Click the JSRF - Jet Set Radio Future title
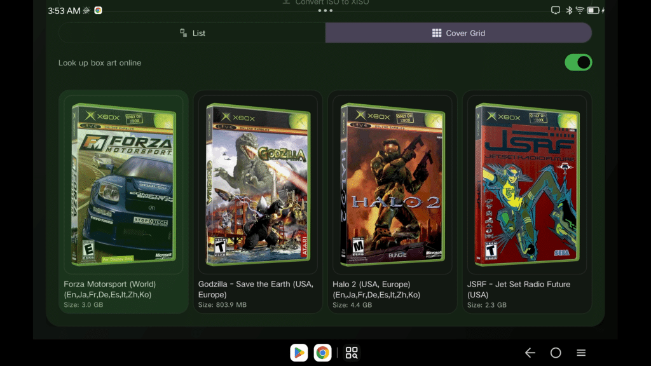 tap(519, 289)
